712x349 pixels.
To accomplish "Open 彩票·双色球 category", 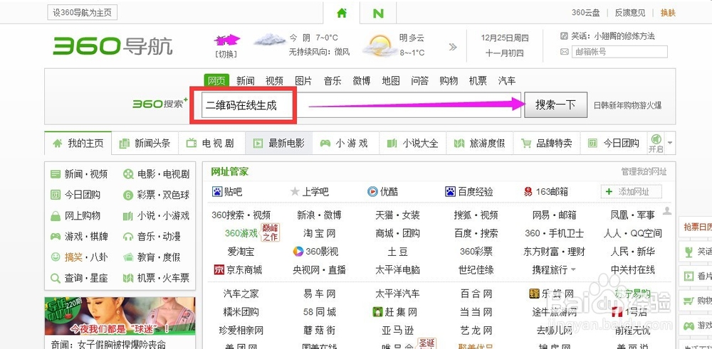I will click(x=156, y=195).
